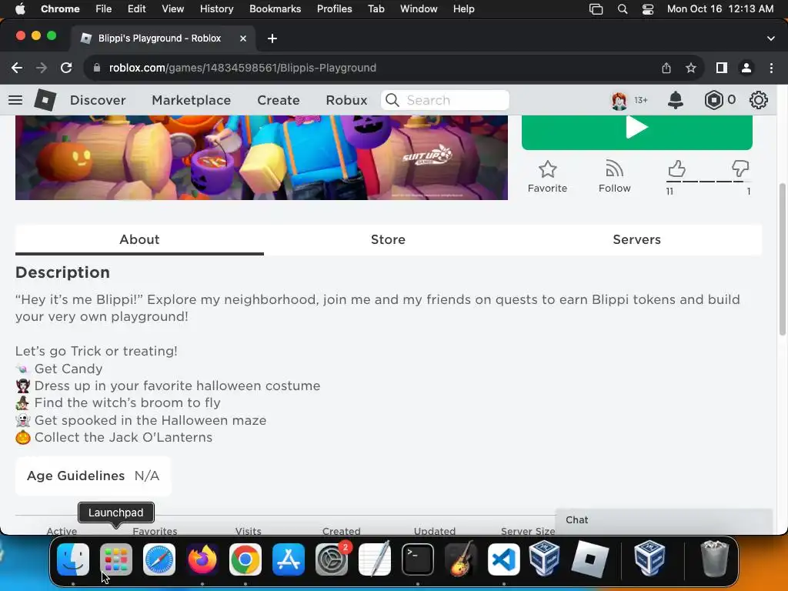
Task: Switch to the Servers tab
Action: pos(636,240)
